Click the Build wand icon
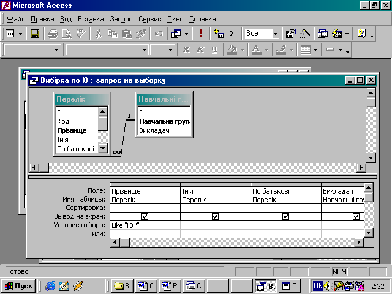 click(x=305, y=34)
